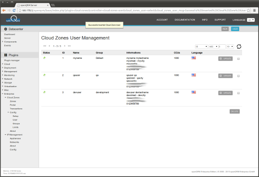Click the green status icon for myname
The height and width of the screenshot is (177, 259).
click(44, 58)
